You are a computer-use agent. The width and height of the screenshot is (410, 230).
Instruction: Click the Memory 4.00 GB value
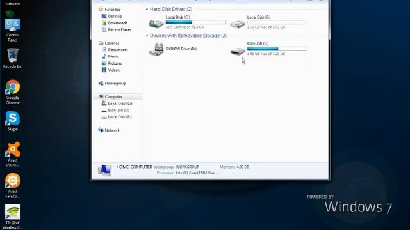point(243,167)
